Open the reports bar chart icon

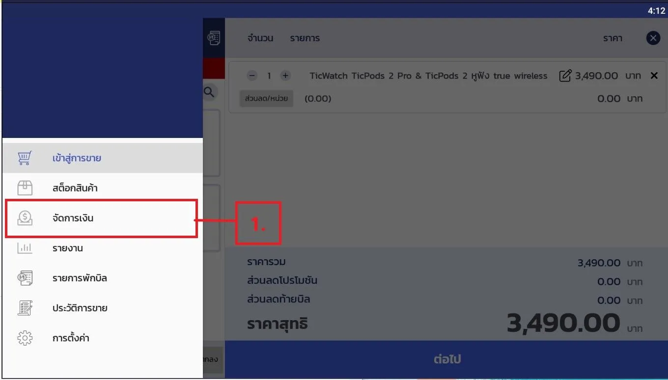[25, 248]
